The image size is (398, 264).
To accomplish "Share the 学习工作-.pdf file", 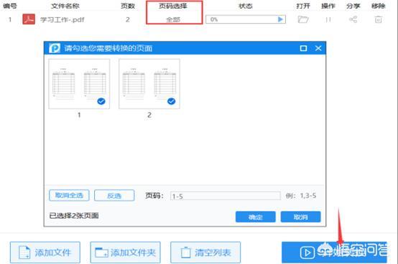I will 353,19.
